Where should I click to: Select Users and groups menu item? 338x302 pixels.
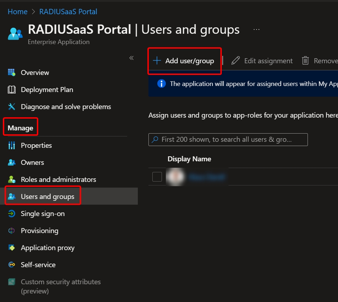click(x=47, y=196)
